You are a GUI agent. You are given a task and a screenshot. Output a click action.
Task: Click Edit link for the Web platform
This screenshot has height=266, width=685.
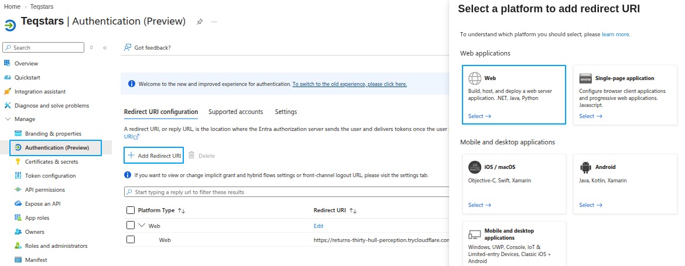coord(318,226)
